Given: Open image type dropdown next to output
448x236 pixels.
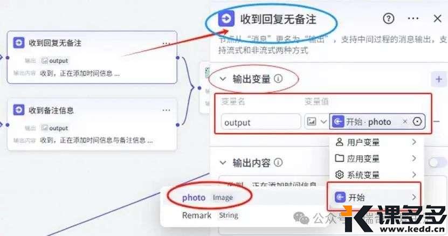Looking at the screenshot, I should (316, 122).
